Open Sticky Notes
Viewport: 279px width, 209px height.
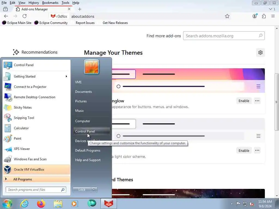[37, 107]
